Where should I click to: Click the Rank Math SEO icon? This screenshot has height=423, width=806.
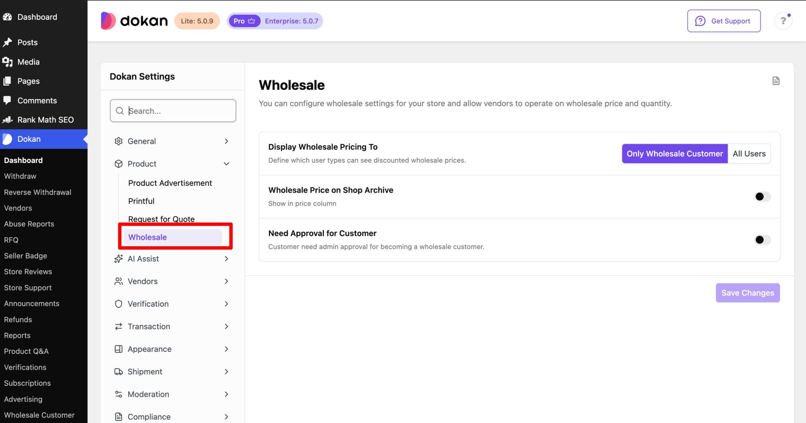[x=8, y=120]
